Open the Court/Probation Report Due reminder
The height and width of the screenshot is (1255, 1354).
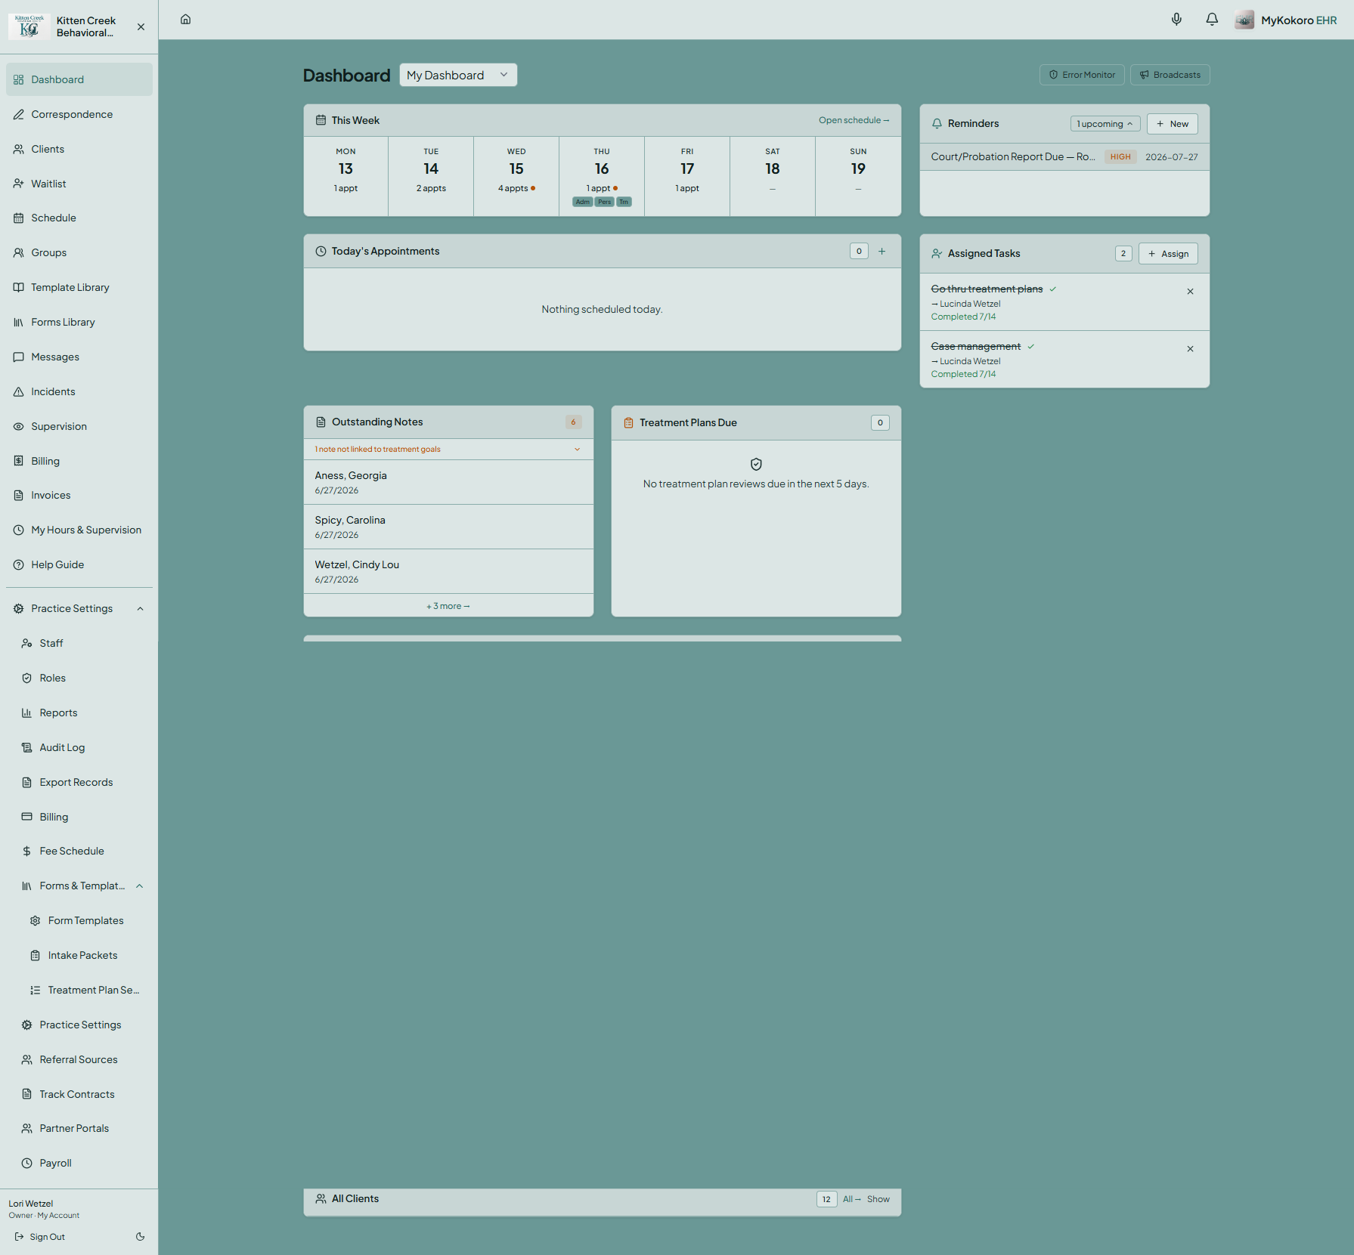point(1064,157)
